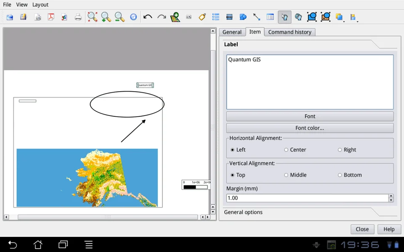Activate the Add arrow tool
Viewport: 404px width, 252px height.
click(257, 17)
